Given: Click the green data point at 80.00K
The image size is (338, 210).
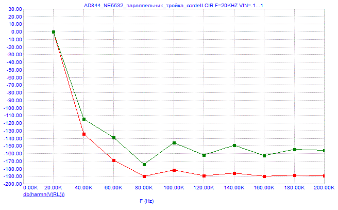Looking at the screenshot, I should pyautogui.click(x=144, y=165).
